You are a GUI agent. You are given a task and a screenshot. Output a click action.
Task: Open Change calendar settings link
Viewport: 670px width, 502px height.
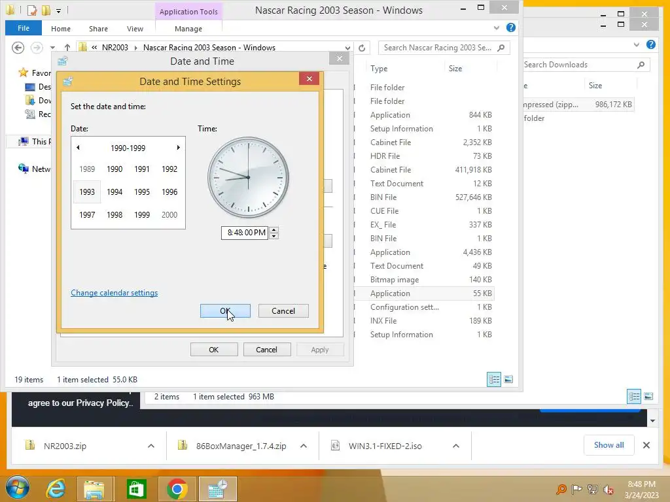(x=114, y=293)
